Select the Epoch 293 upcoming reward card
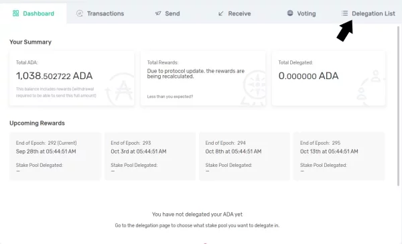402x244 pixels. tap(150, 156)
